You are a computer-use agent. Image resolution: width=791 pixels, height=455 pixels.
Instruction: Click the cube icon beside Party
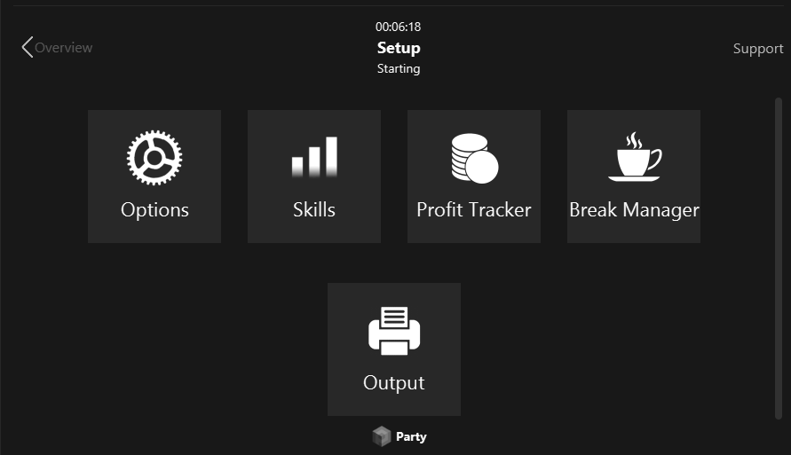tap(382, 436)
